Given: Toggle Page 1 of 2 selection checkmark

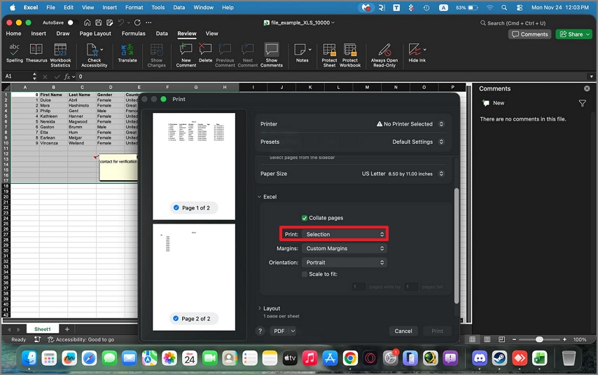Looking at the screenshot, I should point(176,207).
